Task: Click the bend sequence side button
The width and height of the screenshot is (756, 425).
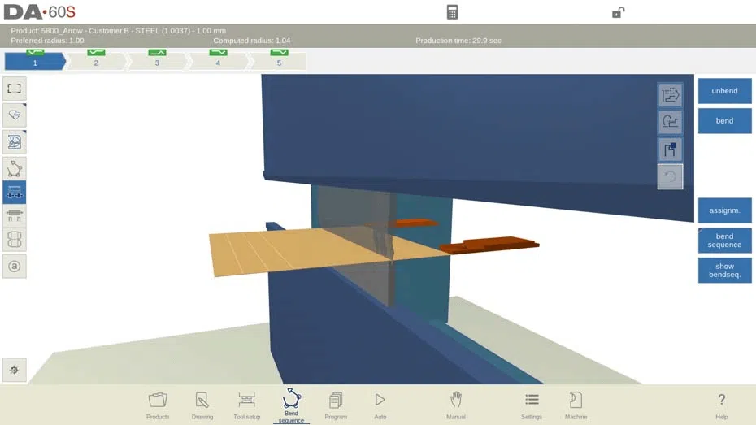Action: tap(724, 241)
